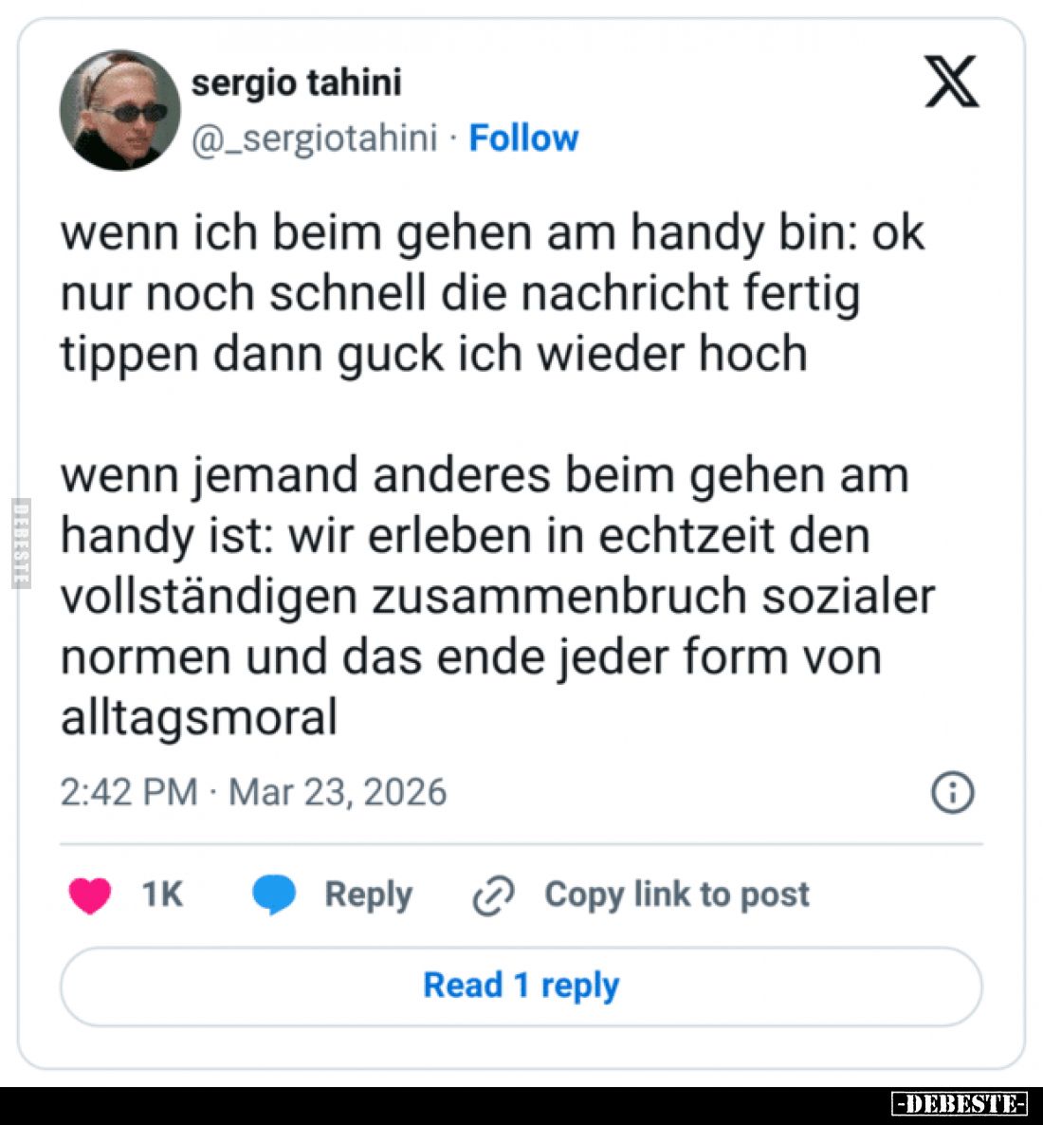Click the Reply text label
This screenshot has height=1125, width=1043.
pos(368,894)
